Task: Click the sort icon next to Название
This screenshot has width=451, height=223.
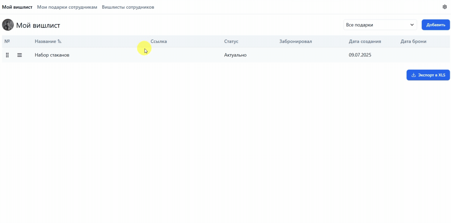Action: 59,41
